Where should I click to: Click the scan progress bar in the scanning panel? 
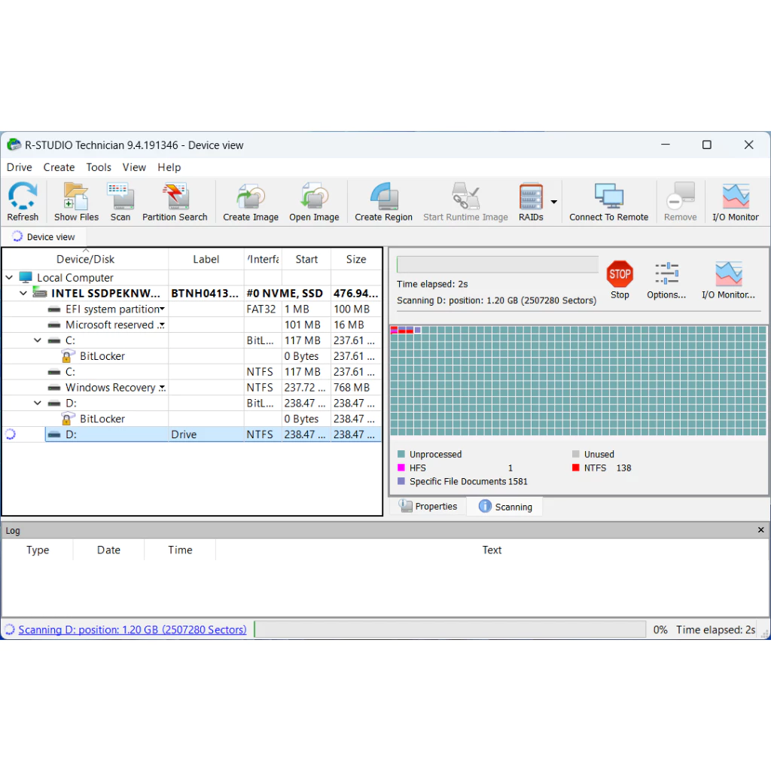pos(498,264)
